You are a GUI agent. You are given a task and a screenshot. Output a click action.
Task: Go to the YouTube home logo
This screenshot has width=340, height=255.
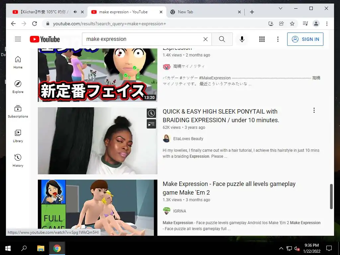[45, 39]
